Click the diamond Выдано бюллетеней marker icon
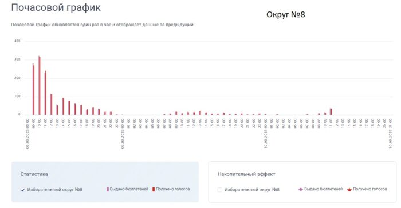Image resolution: width=401 pixels, height=208 pixels. 301,189
